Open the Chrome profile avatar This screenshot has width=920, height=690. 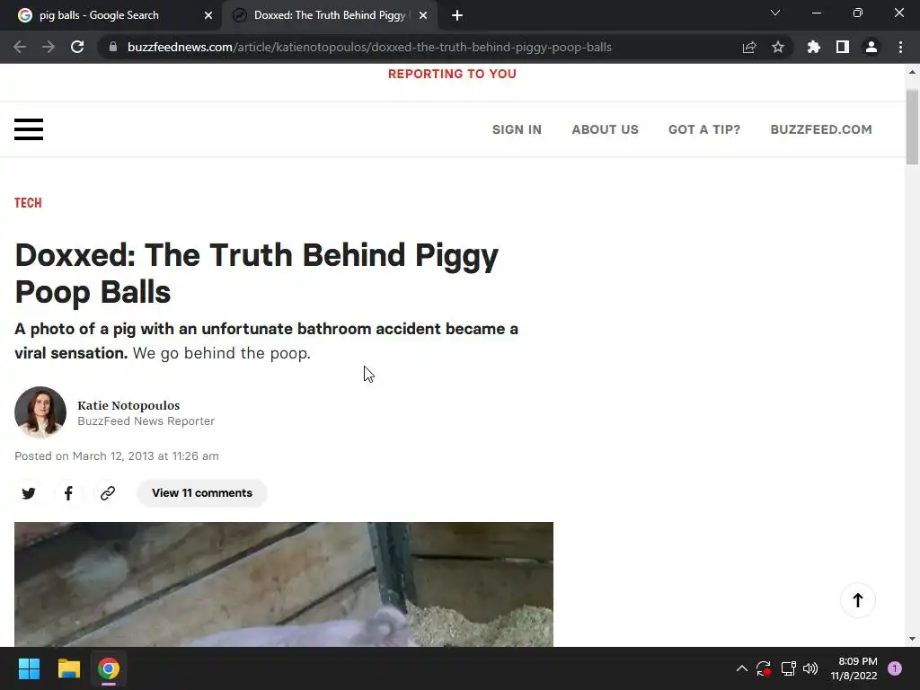[871, 47]
